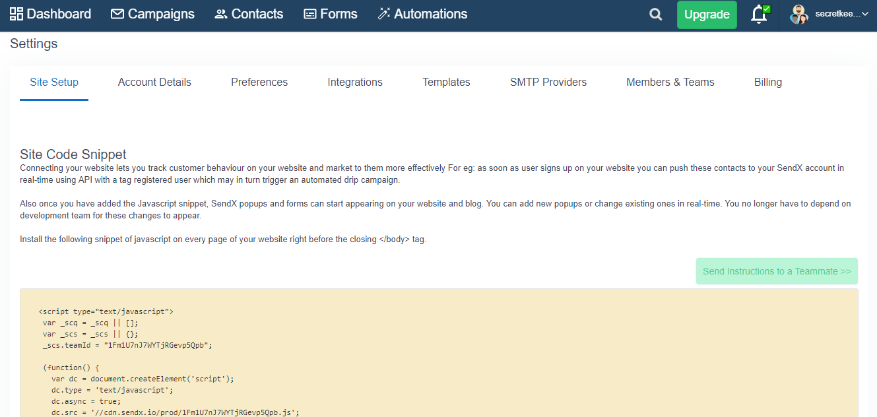This screenshot has height=417, width=877.
Task: Open notifications bell icon
Action: pos(760,15)
